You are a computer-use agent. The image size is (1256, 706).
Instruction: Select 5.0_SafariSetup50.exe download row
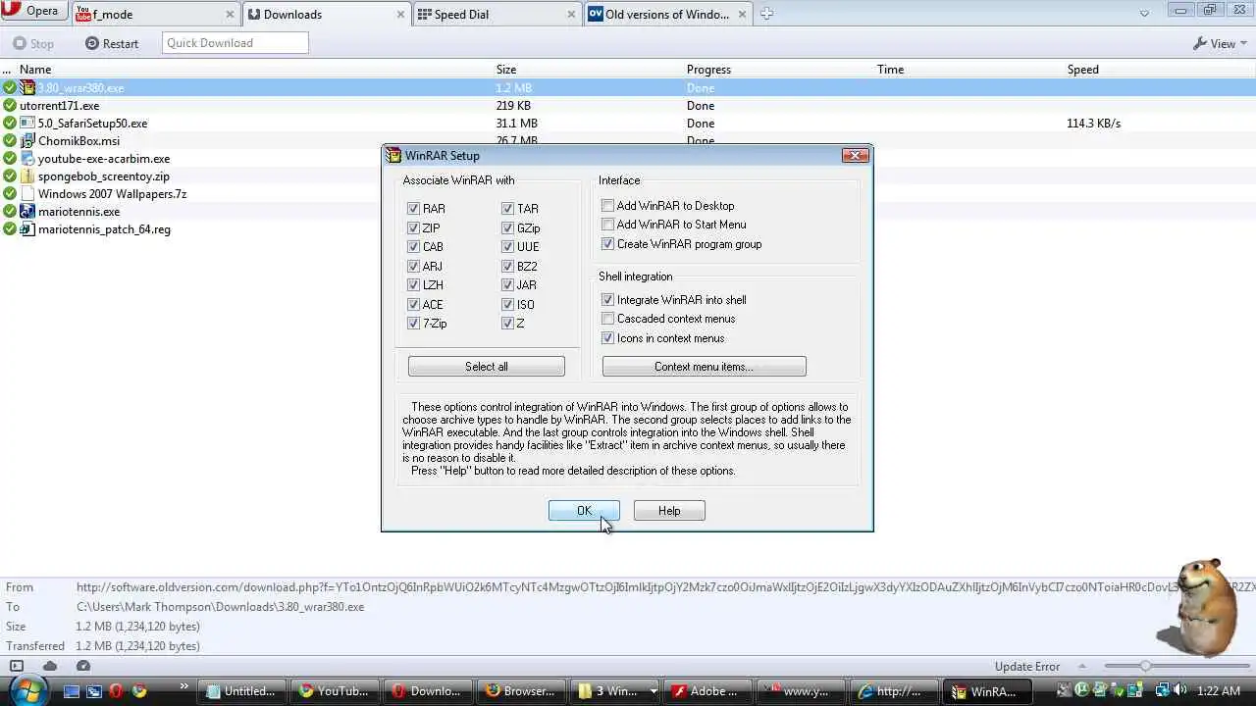[628, 124]
